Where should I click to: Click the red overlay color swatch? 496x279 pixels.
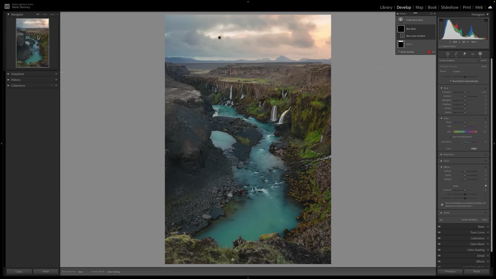pyautogui.click(x=429, y=52)
